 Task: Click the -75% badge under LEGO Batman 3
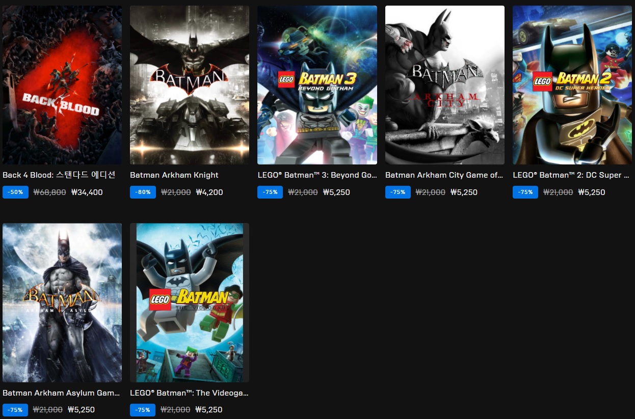coord(270,192)
